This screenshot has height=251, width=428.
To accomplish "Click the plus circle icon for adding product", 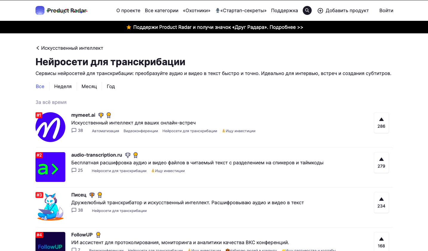I will 320,11.
